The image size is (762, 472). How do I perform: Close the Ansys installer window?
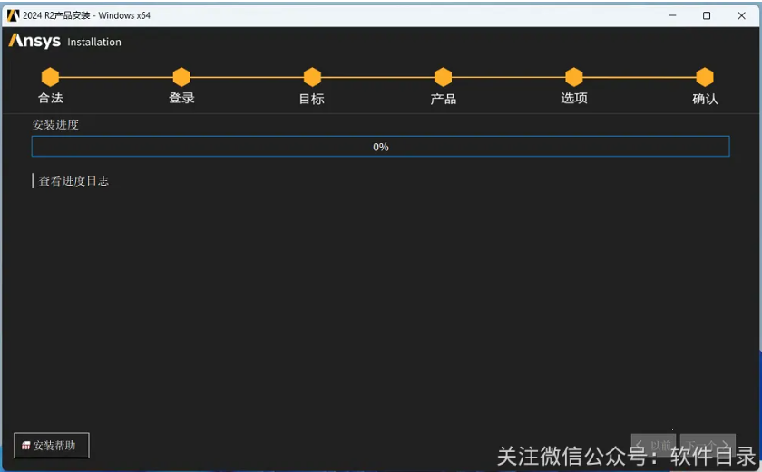(x=741, y=15)
